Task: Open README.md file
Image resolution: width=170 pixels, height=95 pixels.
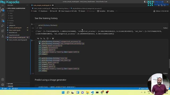Action: tap(13, 32)
